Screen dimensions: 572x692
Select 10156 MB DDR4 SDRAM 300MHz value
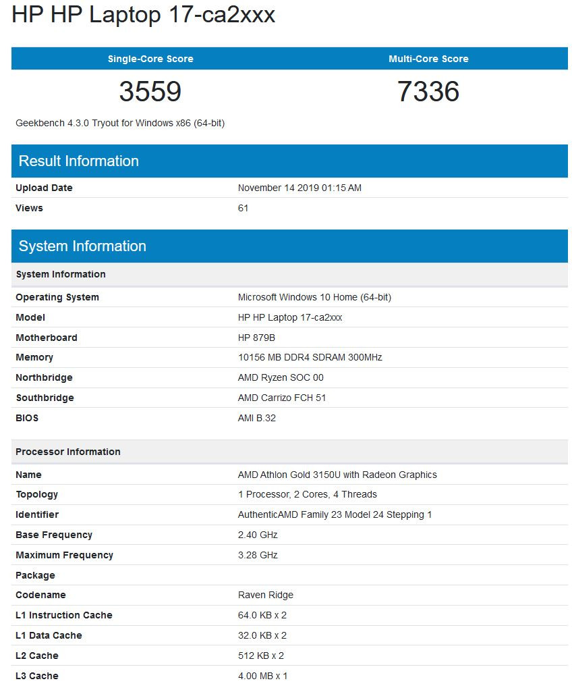pos(310,357)
